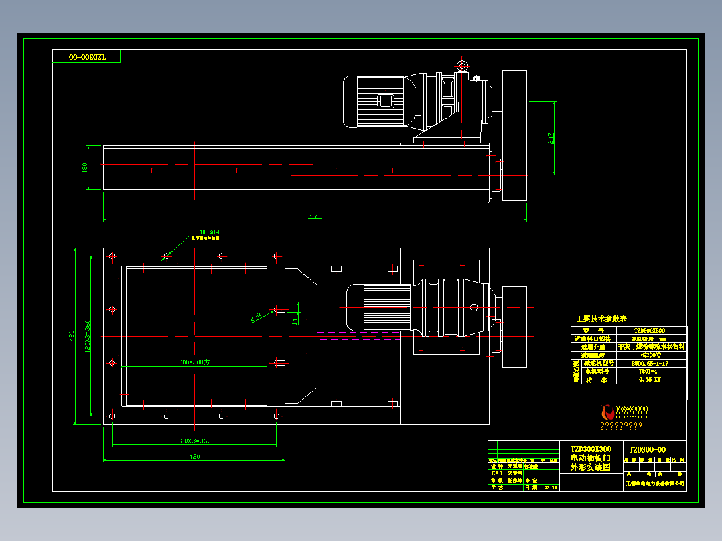
Task: Select the TZD300X300 model value in parameter table
Action: [x=649, y=331]
